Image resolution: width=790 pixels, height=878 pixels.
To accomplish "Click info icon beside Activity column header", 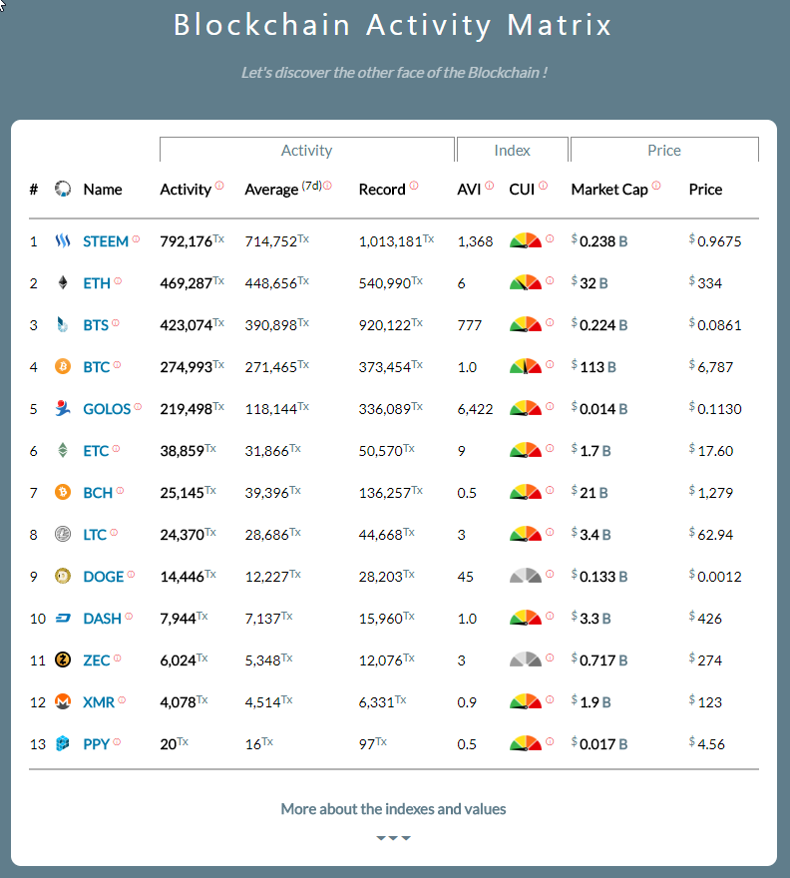I will (x=219, y=186).
